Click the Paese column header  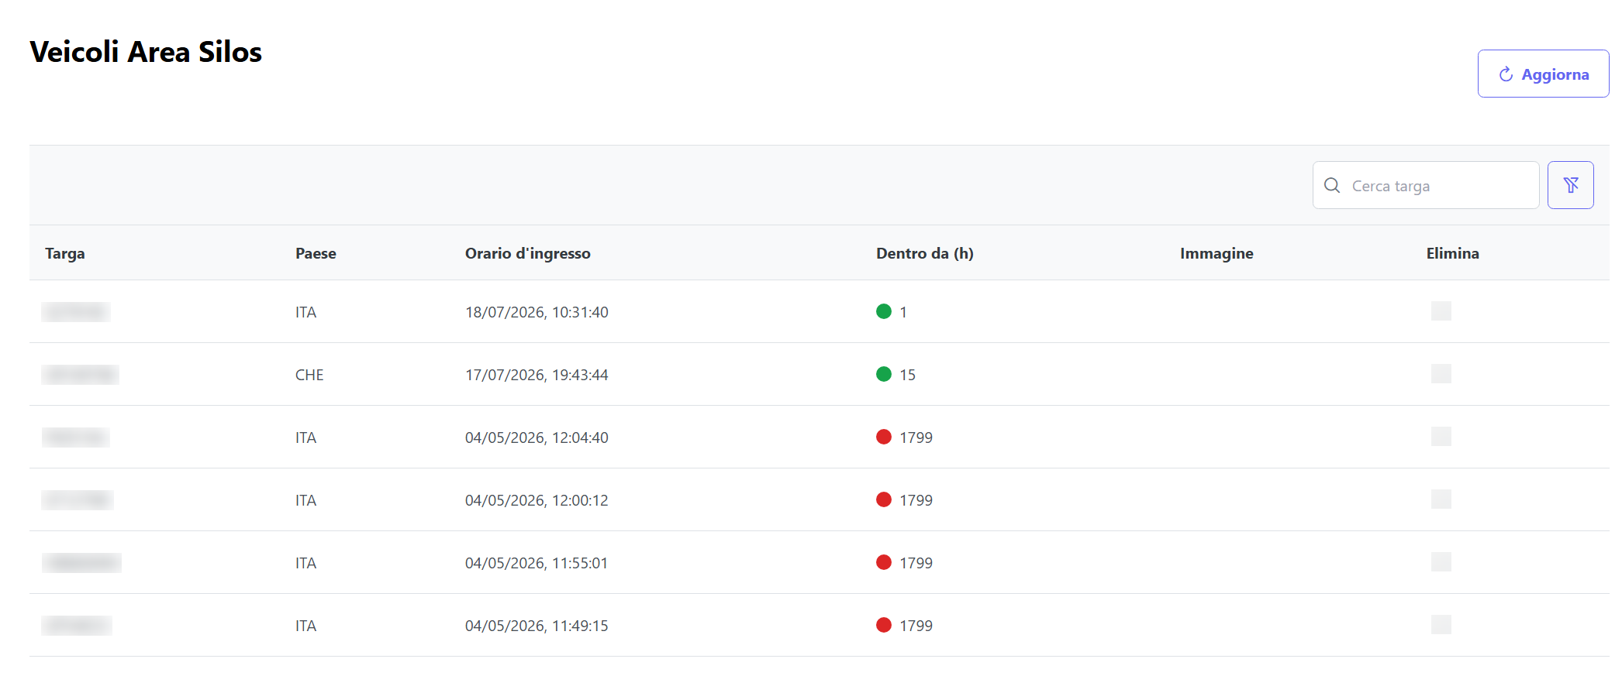point(316,253)
